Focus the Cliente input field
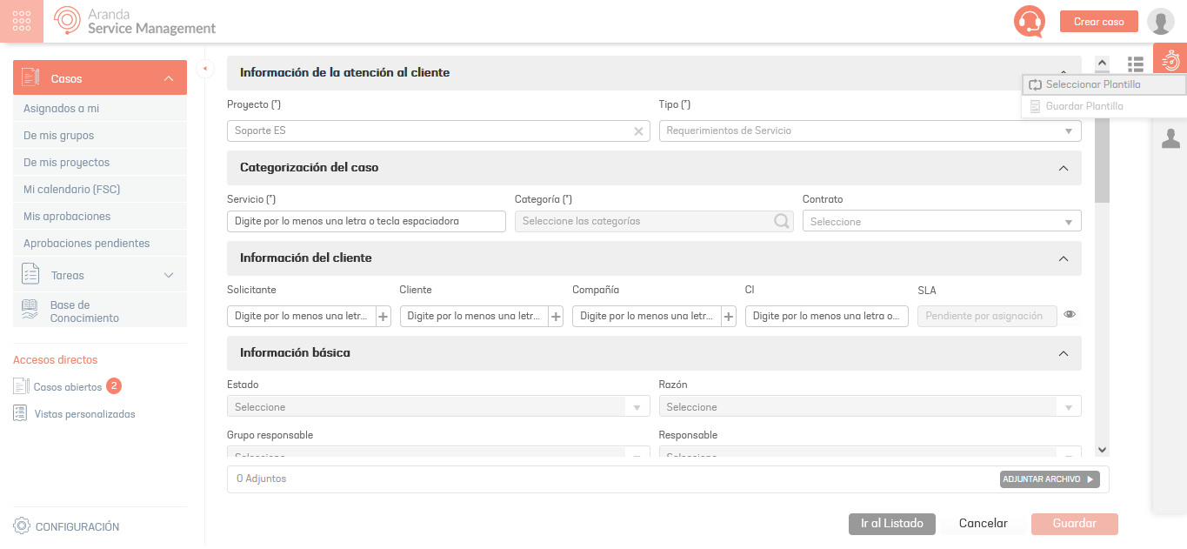Image resolution: width=1187 pixels, height=549 pixels. click(x=474, y=317)
